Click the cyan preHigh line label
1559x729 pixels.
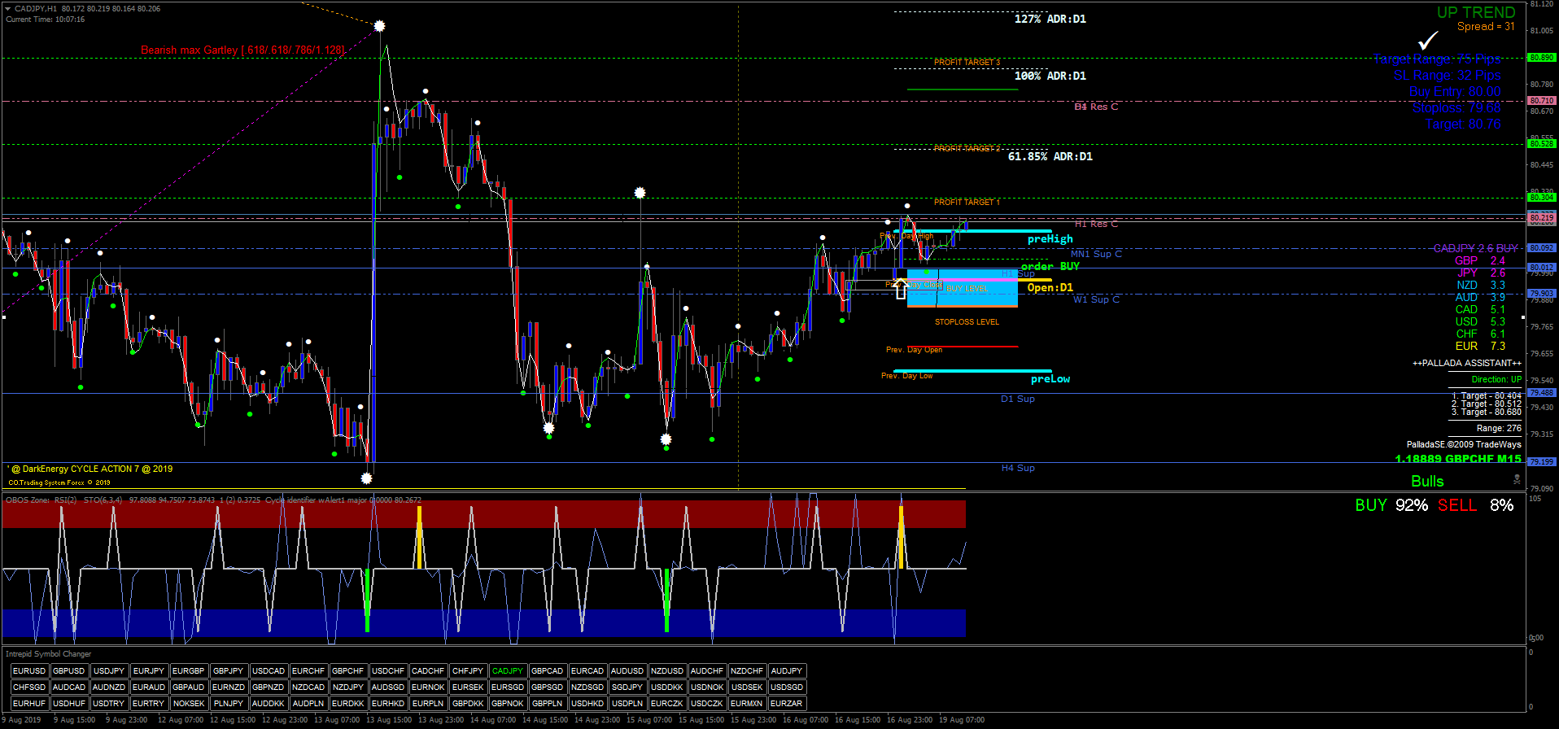point(1050,239)
